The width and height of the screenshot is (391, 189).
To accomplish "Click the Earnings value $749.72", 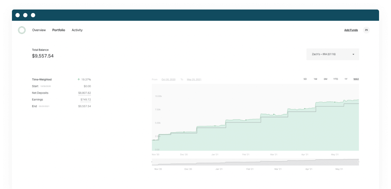I will 85,100.
